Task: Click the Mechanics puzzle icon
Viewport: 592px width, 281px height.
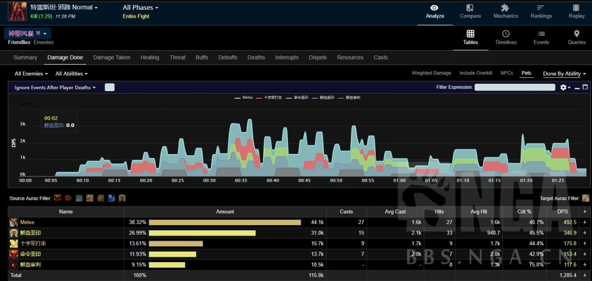Action: (x=505, y=8)
